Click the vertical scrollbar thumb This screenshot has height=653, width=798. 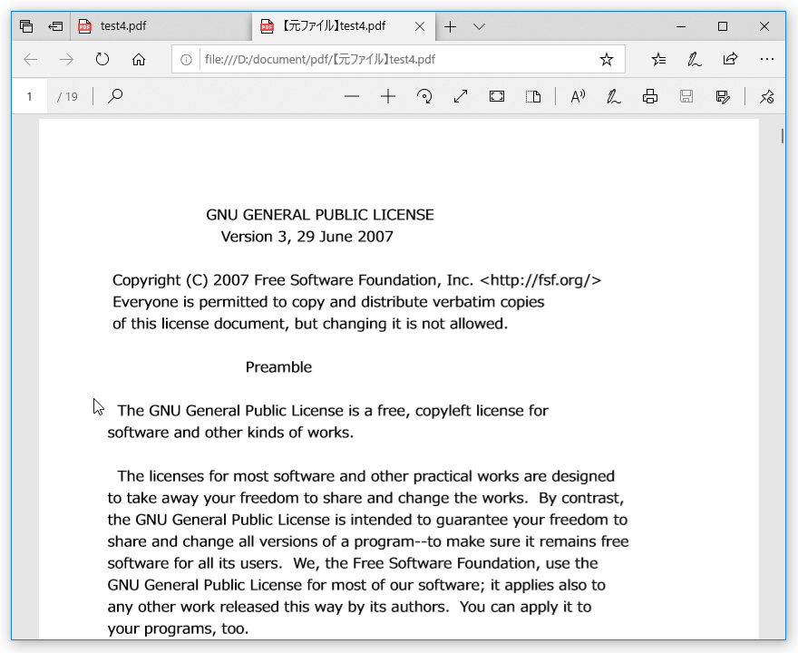pyautogui.click(x=783, y=136)
